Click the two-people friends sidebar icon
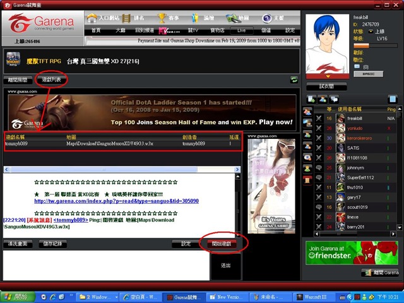 click(307, 112)
